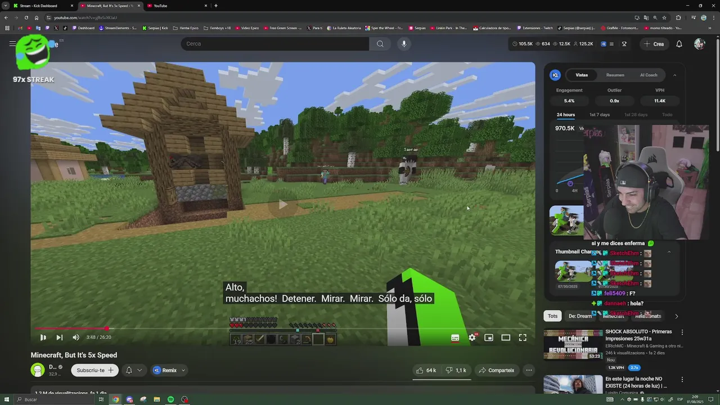Dislike the video showing 1,1 k

coord(456,370)
